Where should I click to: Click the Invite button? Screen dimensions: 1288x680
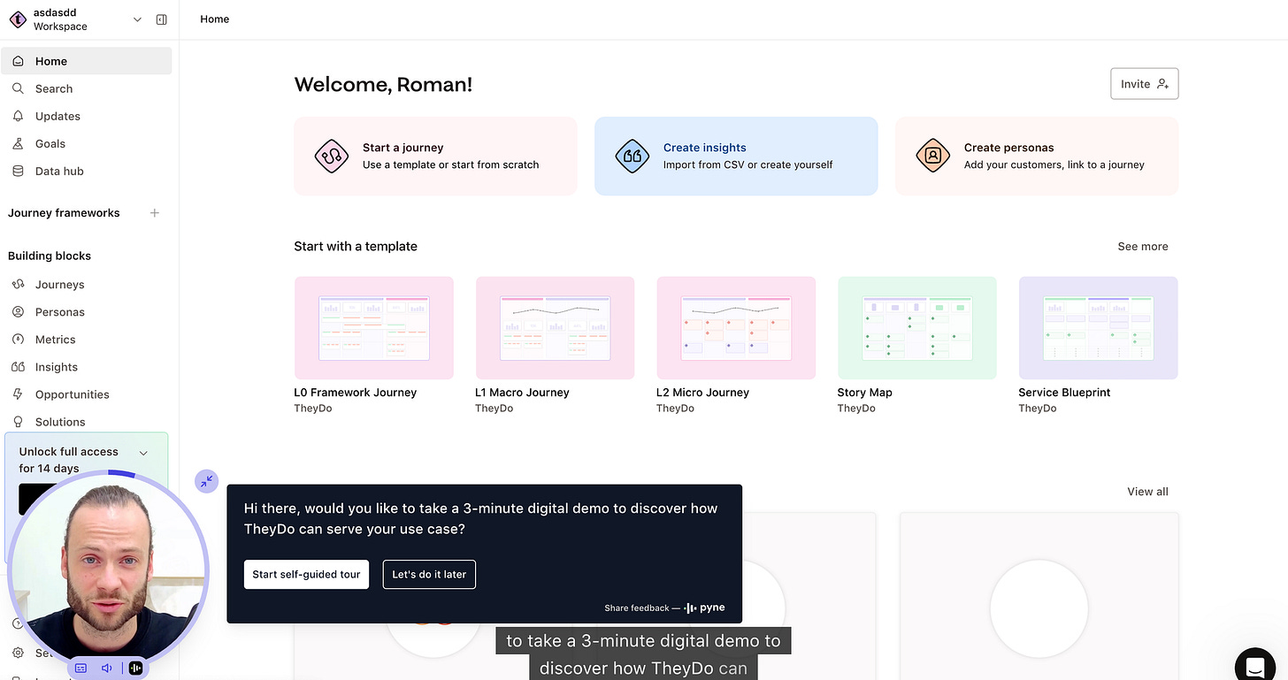click(1145, 84)
